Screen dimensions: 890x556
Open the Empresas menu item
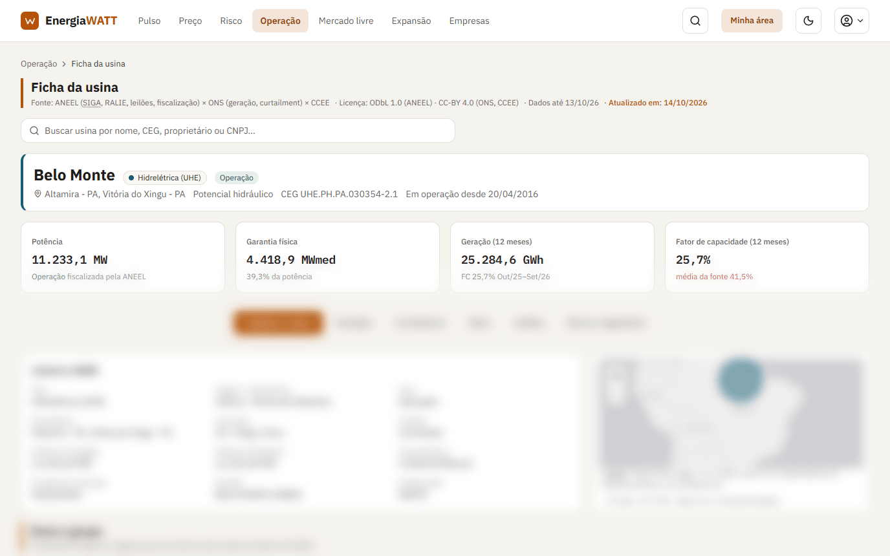click(469, 21)
